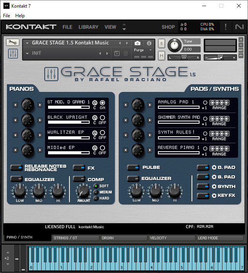
Task: Toggle ON radio for ST MOD. D GRAND 1
Action: point(102,103)
